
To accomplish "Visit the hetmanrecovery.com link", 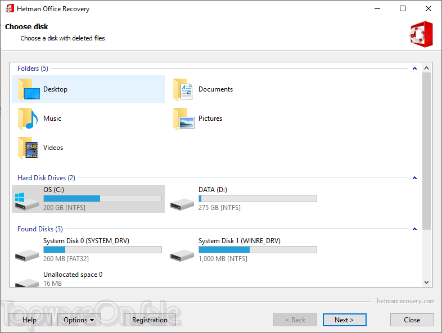I will click(x=405, y=301).
